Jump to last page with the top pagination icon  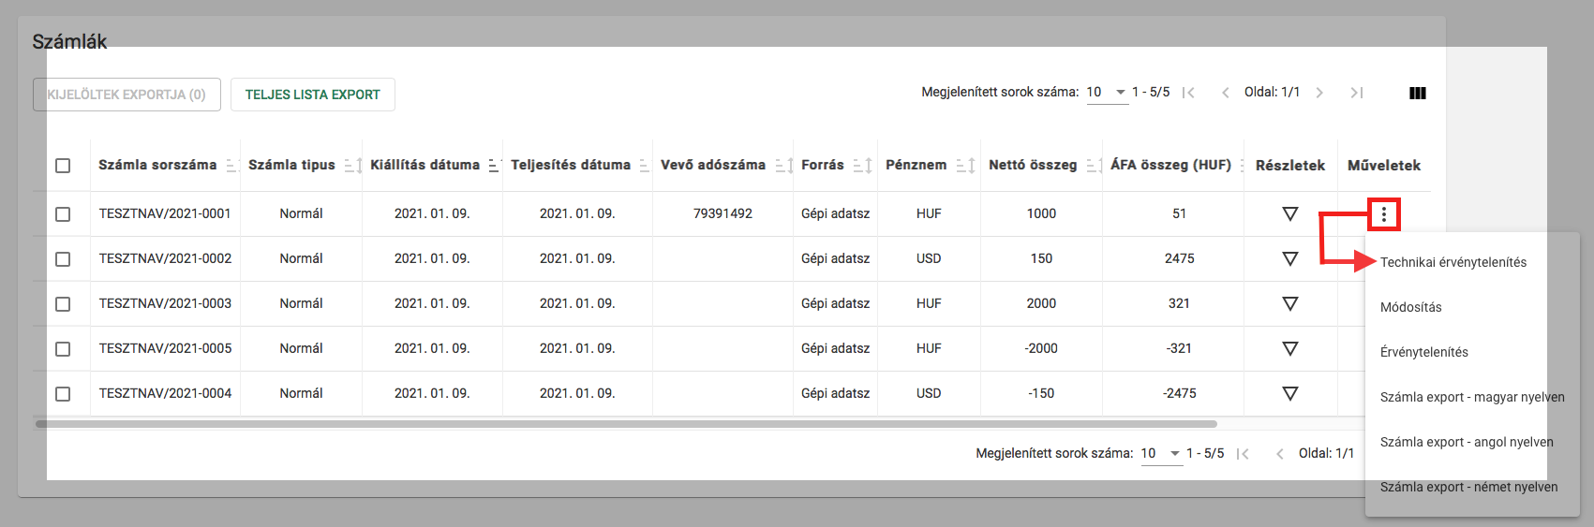coord(1356,93)
